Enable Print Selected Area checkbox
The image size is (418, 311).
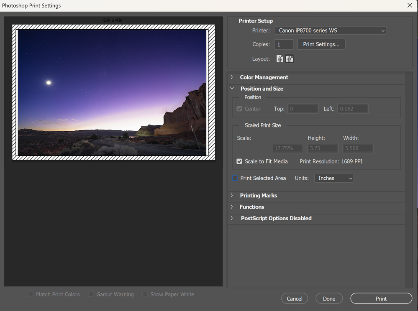tap(235, 178)
